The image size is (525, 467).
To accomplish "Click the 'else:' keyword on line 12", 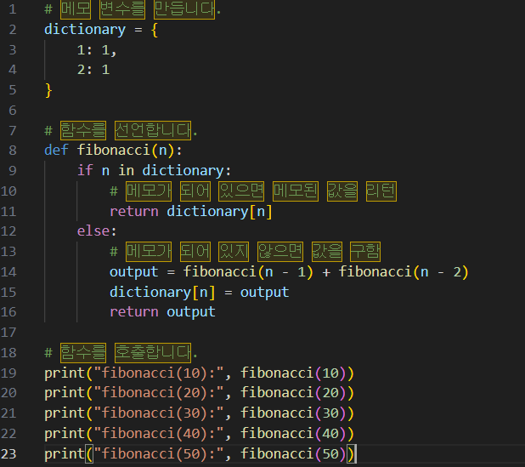I will [x=97, y=231].
